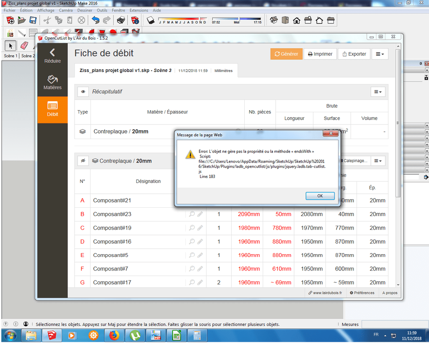Viewport: 429px width, 343px height.
Task: Click the Windows Start button
Action: coord(10,335)
